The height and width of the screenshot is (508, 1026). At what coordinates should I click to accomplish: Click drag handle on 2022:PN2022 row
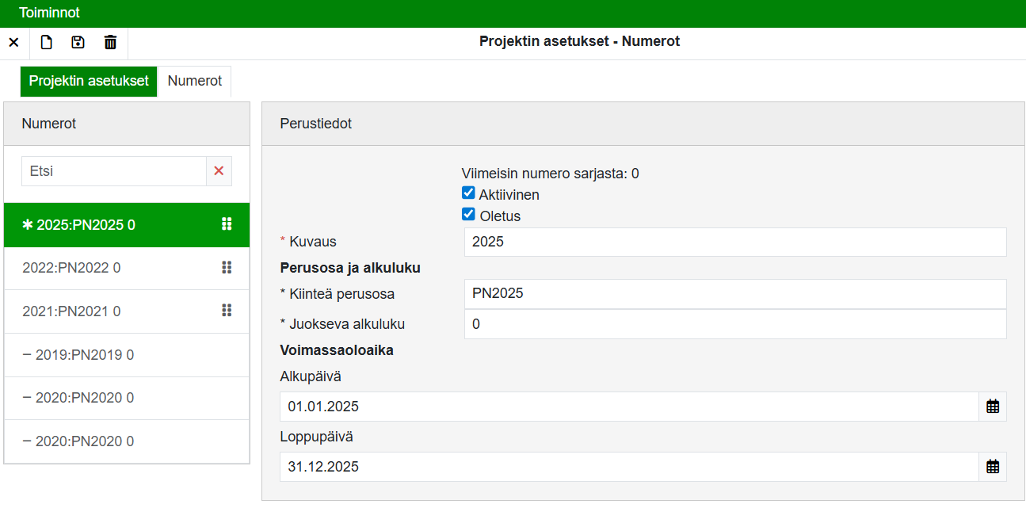[x=227, y=268]
